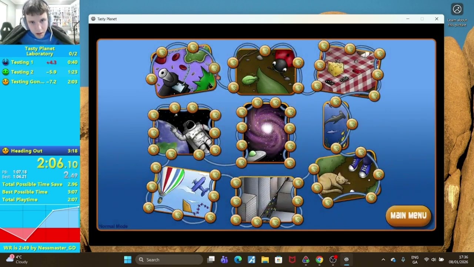Viewport: 474px width, 267px height.
Task: Select the Heading Out current split
Action: (40, 151)
